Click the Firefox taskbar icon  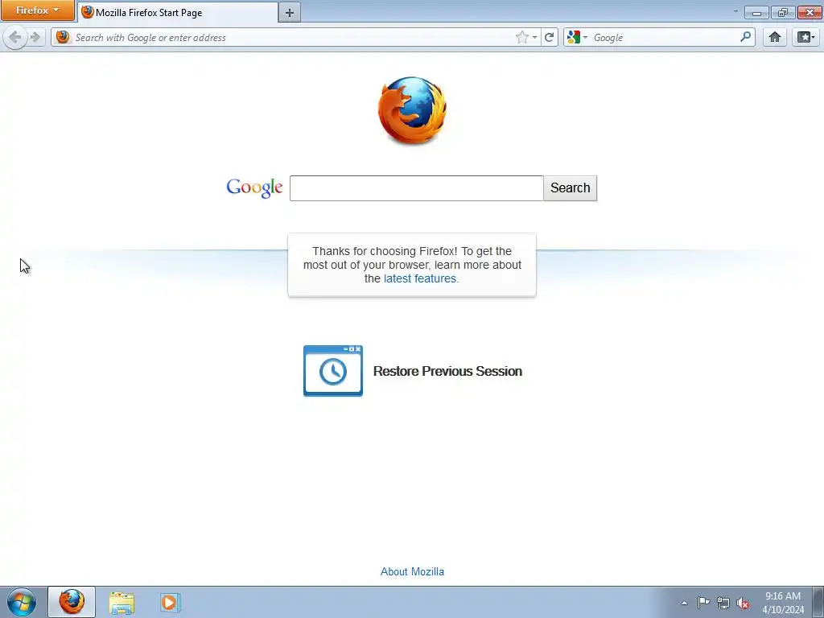(x=72, y=602)
